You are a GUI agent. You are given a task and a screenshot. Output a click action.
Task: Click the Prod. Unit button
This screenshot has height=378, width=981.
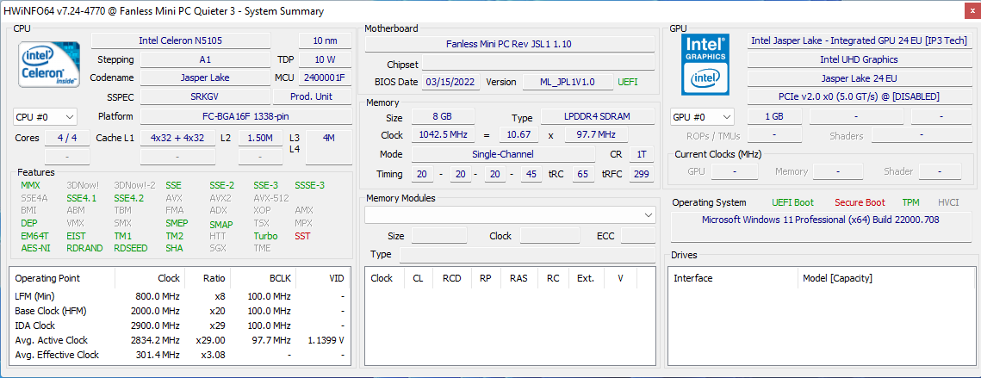point(312,97)
